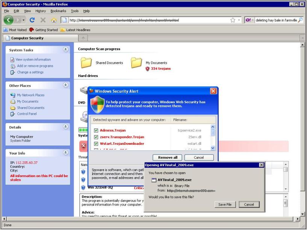Reload the page with the Refresh icon

pyautogui.click(x=32, y=20)
